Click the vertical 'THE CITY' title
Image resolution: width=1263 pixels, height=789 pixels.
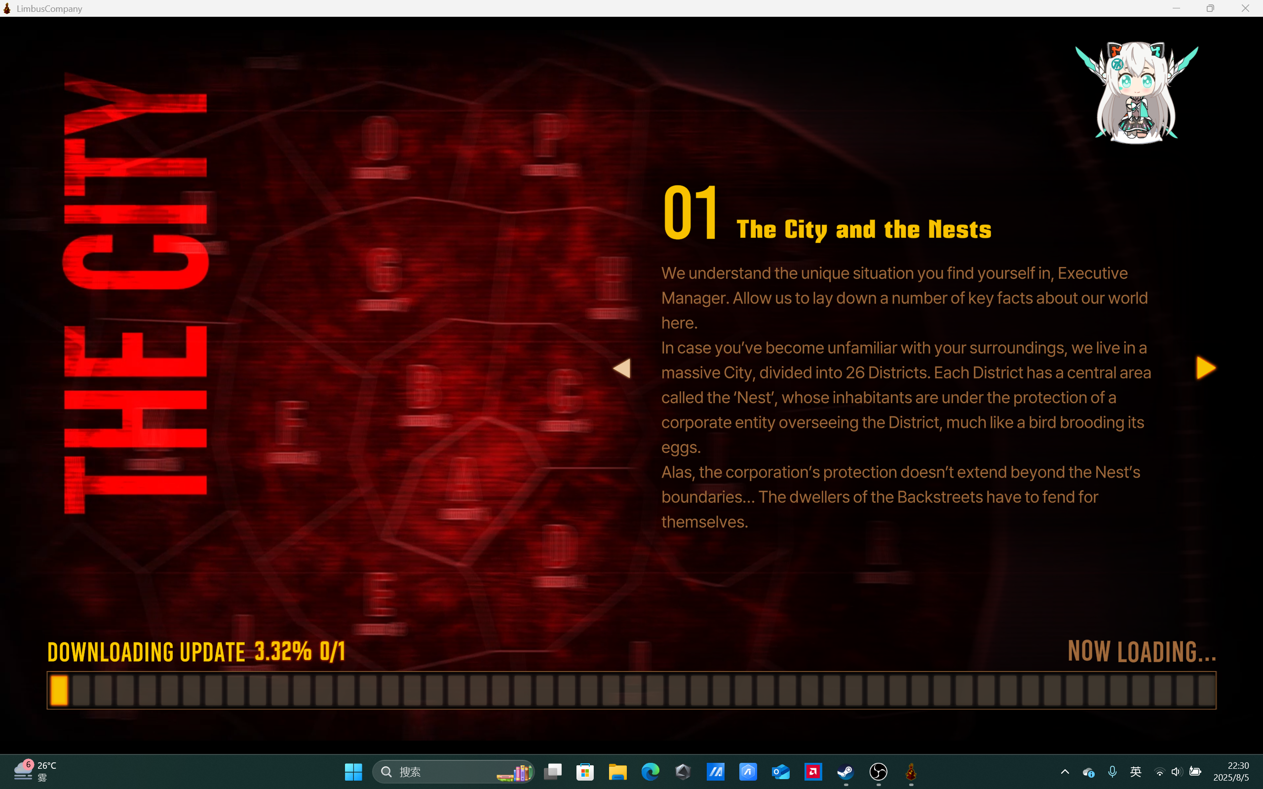point(136,293)
